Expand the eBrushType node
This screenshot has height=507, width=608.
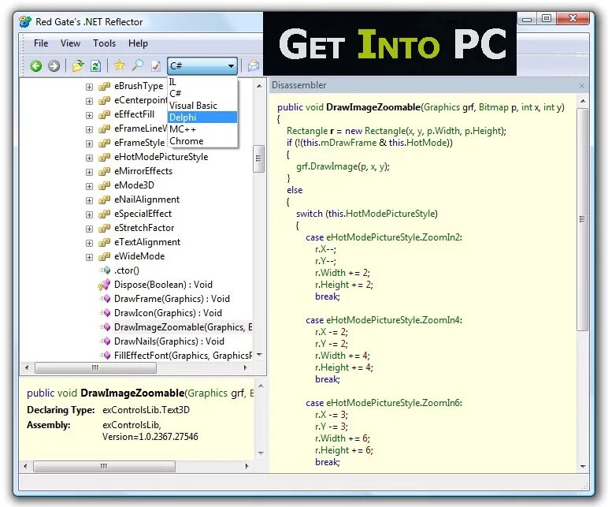coord(89,87)
